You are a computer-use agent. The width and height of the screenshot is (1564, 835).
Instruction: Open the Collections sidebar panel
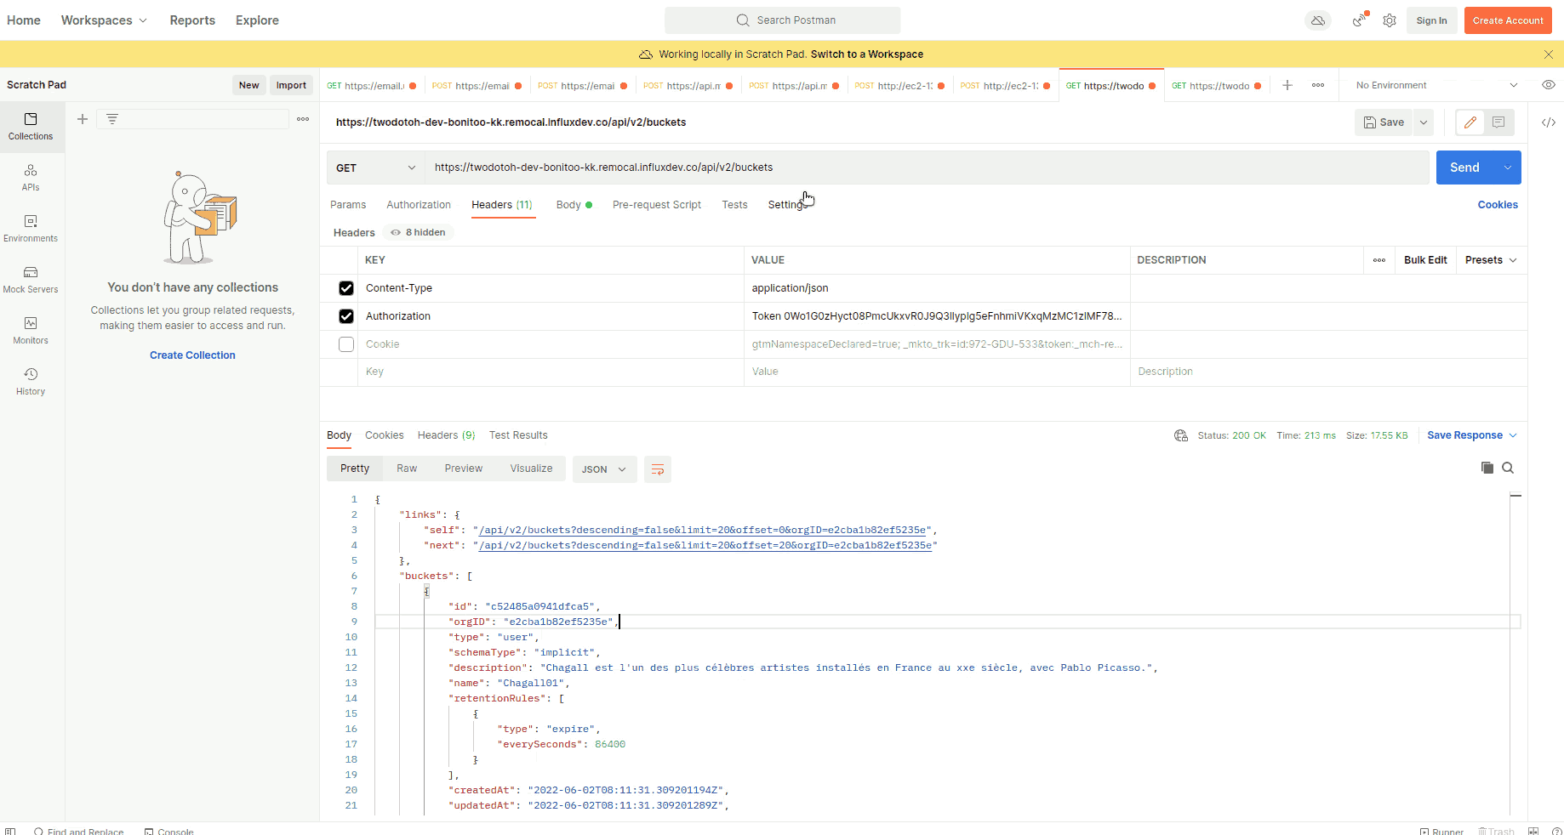tap(31, 127)
